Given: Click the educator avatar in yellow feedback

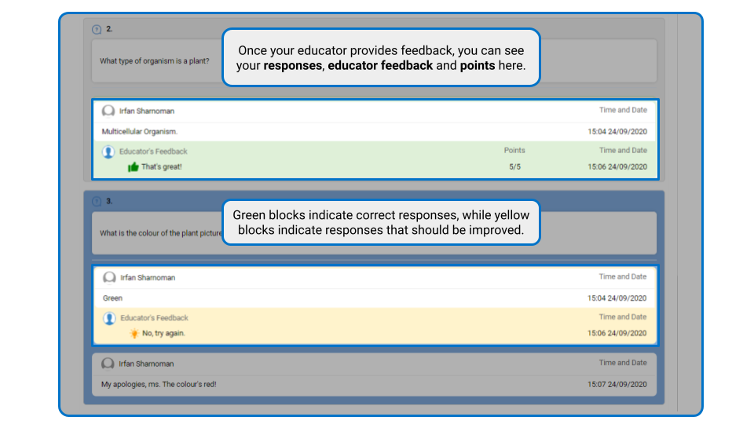Looking at the screenshot, I should [x=109, y=318].
